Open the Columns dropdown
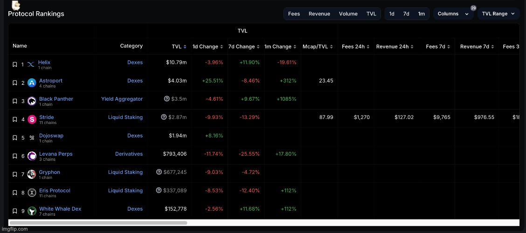This screenshot has width=526, height=233. coord(453,14)
